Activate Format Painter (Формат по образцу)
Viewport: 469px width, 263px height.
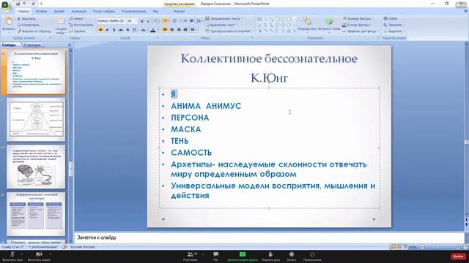click(34, 31)
